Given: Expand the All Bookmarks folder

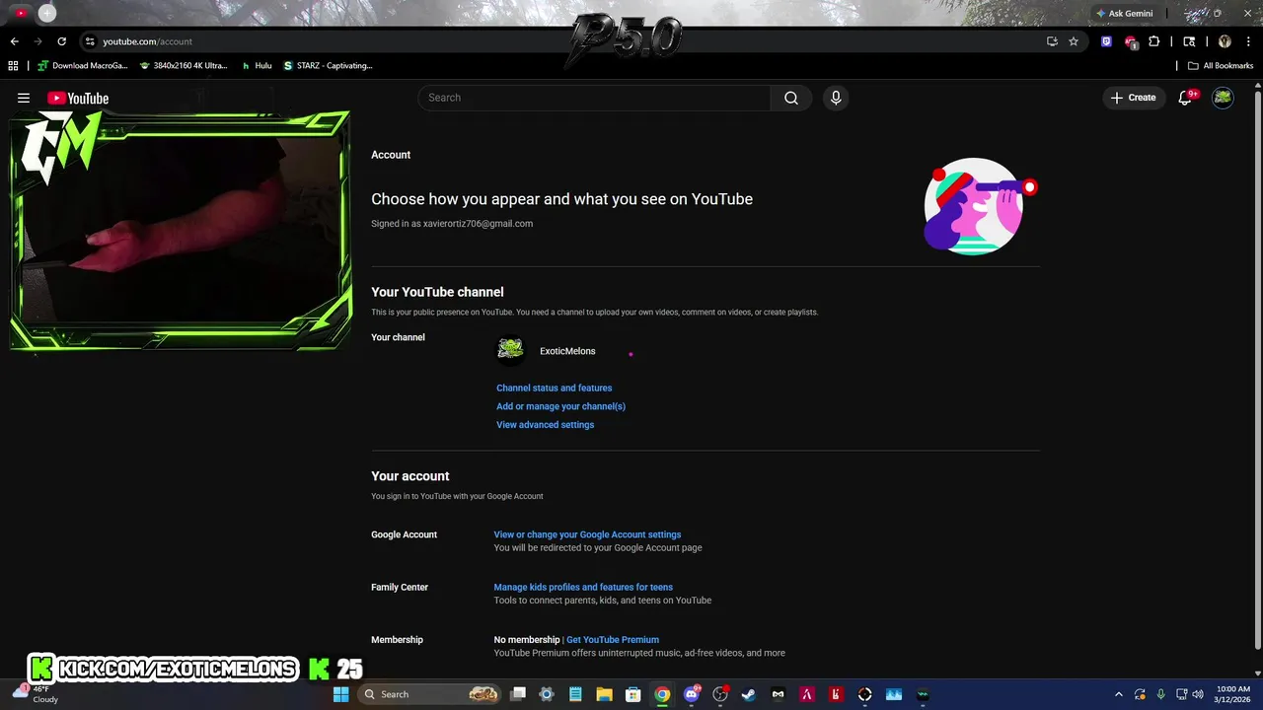Looking at the screenshot, I should [x=1221, y=66].
